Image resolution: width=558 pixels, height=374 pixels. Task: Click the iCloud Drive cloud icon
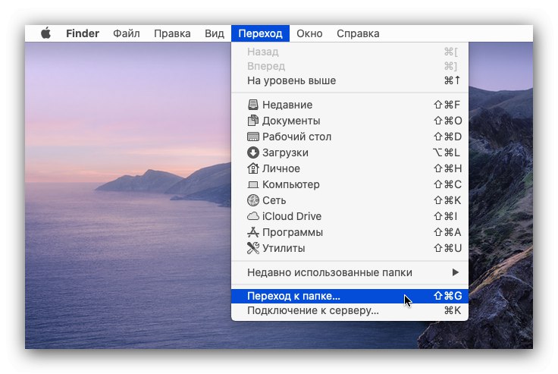253,216
